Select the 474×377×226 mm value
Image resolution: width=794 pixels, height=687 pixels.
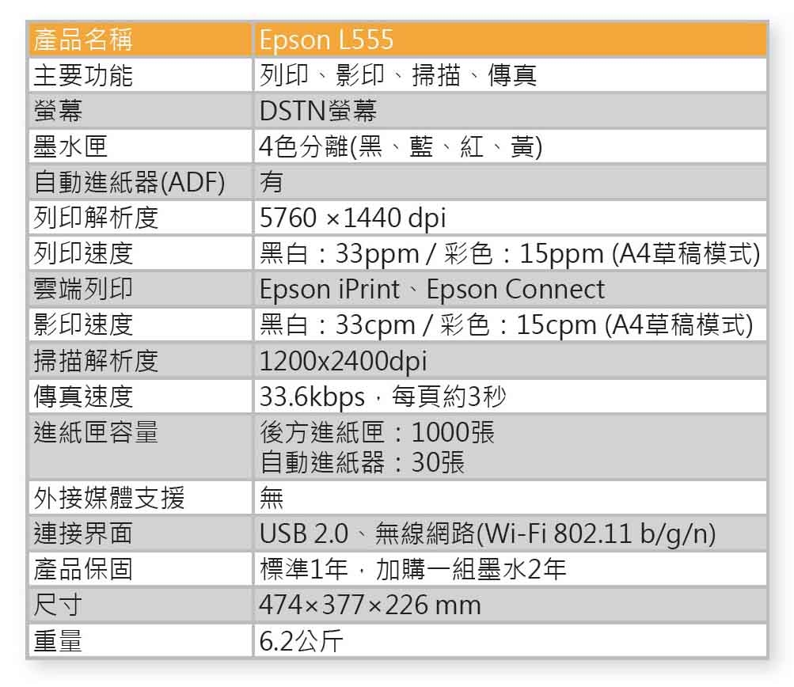pos(370,605)
